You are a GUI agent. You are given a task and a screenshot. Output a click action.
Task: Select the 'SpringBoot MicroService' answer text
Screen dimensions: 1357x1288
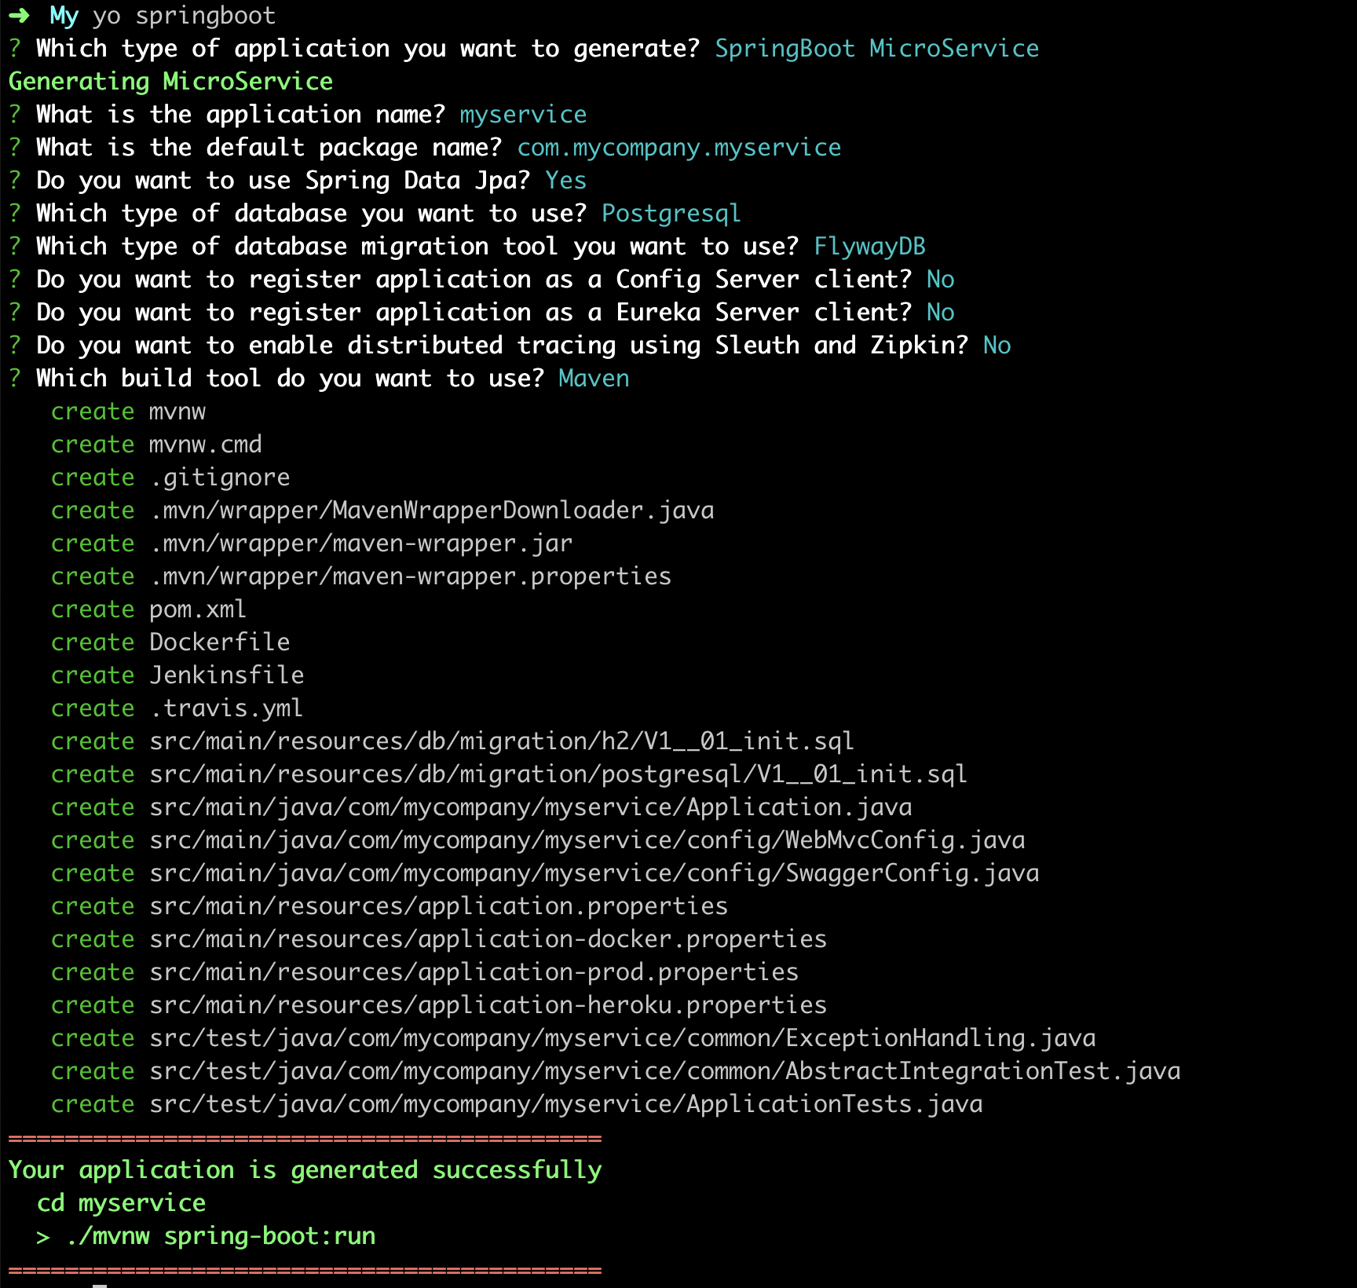876,49
